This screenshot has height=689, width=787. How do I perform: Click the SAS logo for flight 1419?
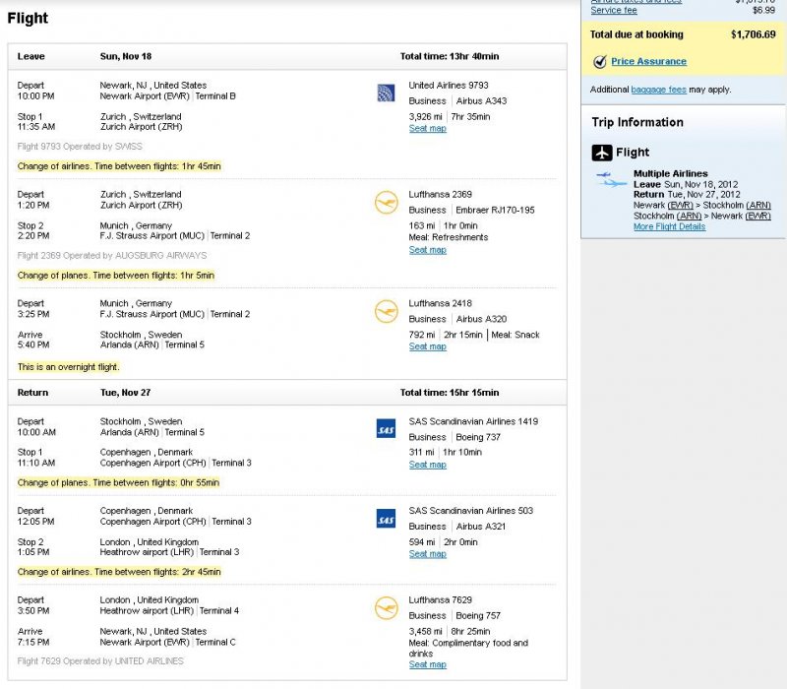tap(386, 429)
